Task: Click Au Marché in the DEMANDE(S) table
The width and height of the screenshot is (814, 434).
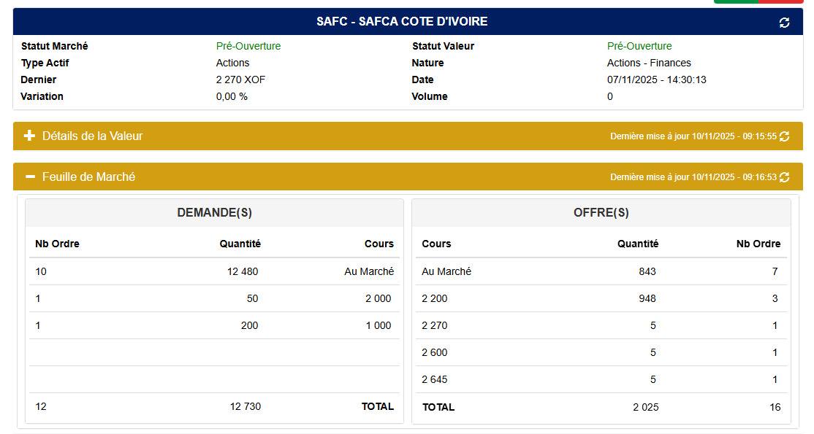Action: click(369, 271)
